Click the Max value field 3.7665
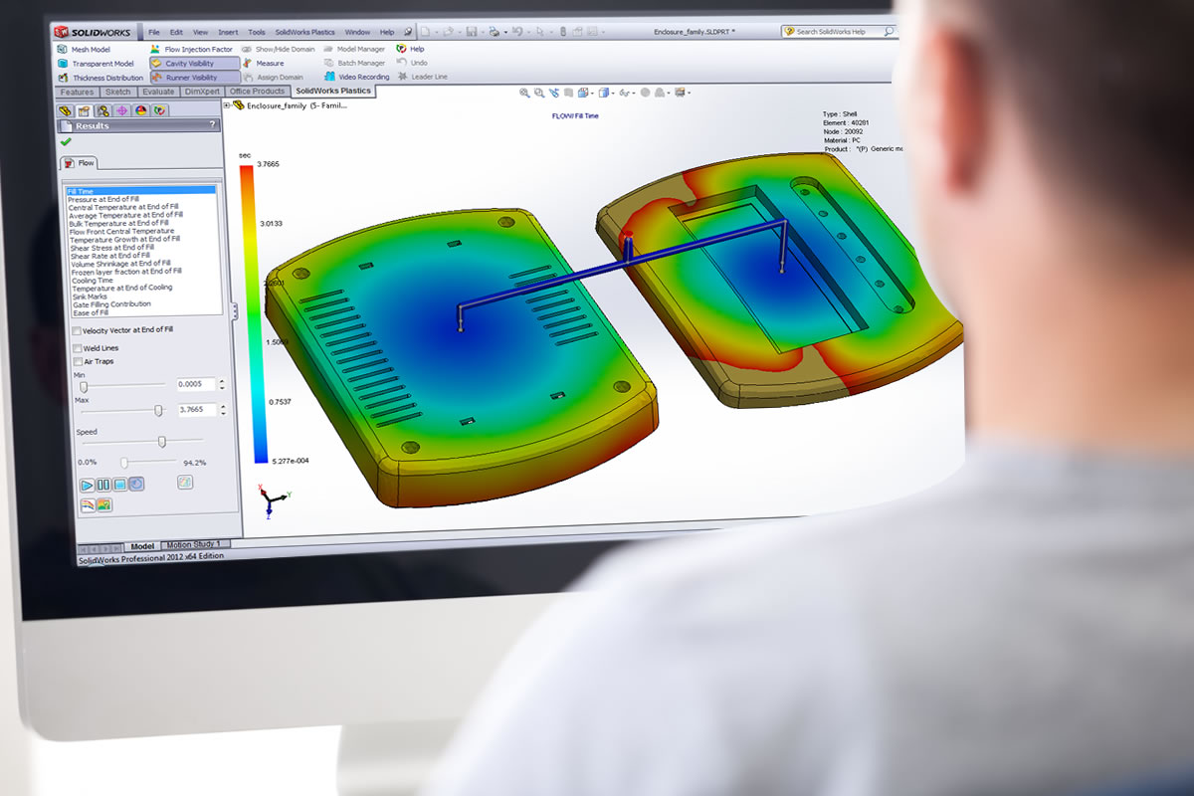This screenshot has width=1194, height=796. click(196, 409)
